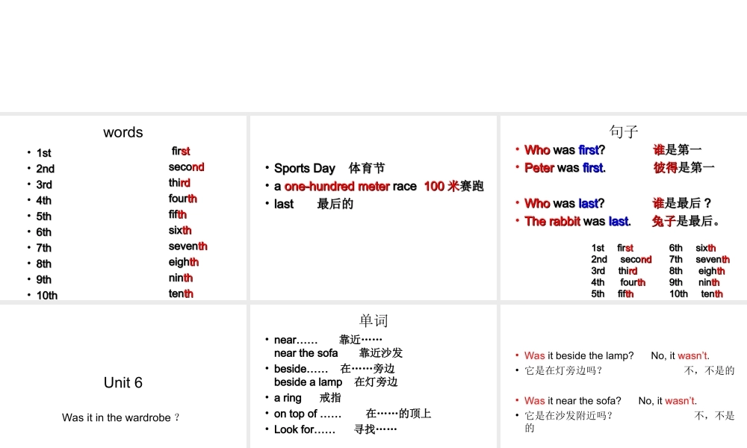This screenshot has width=747, height=448.
Task: Click the sentence 'Who was first?'
Action: click(x=565, y=150)
